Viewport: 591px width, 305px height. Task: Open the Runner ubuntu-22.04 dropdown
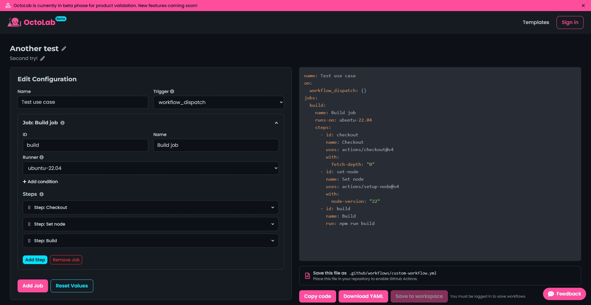coord(151,168)
